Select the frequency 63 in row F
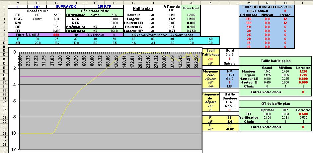The height and width of the screenshot is (153, 313). pos(133,39)
